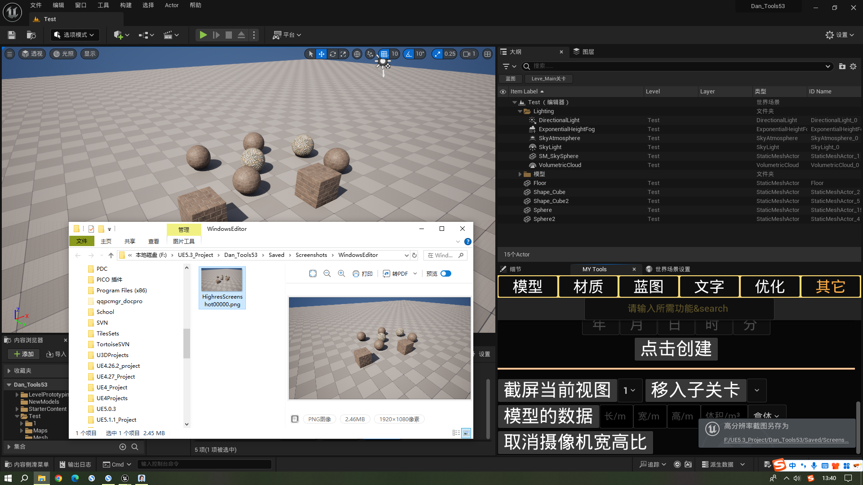Open camera speed setting in viewport
This screenshot has width=863, height=485.
coord(469,54)
